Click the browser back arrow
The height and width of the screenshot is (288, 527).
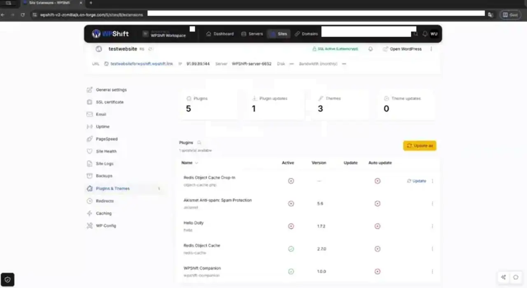[3, 14]
